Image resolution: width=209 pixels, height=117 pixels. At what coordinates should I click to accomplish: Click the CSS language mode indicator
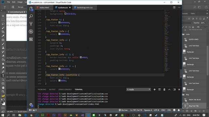(x=169, y=110)
